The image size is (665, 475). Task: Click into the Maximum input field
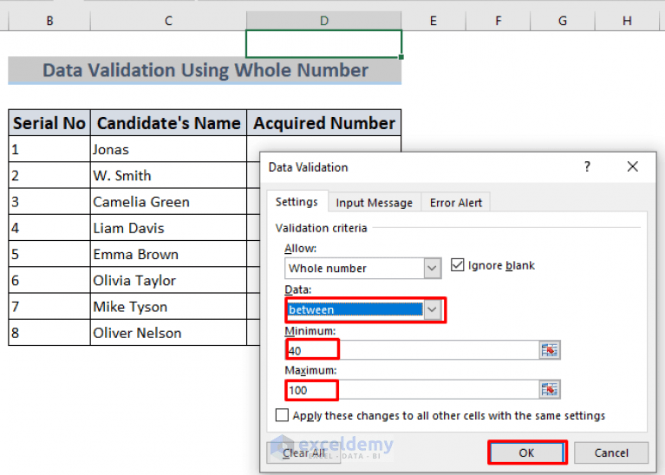pos(411,390)
